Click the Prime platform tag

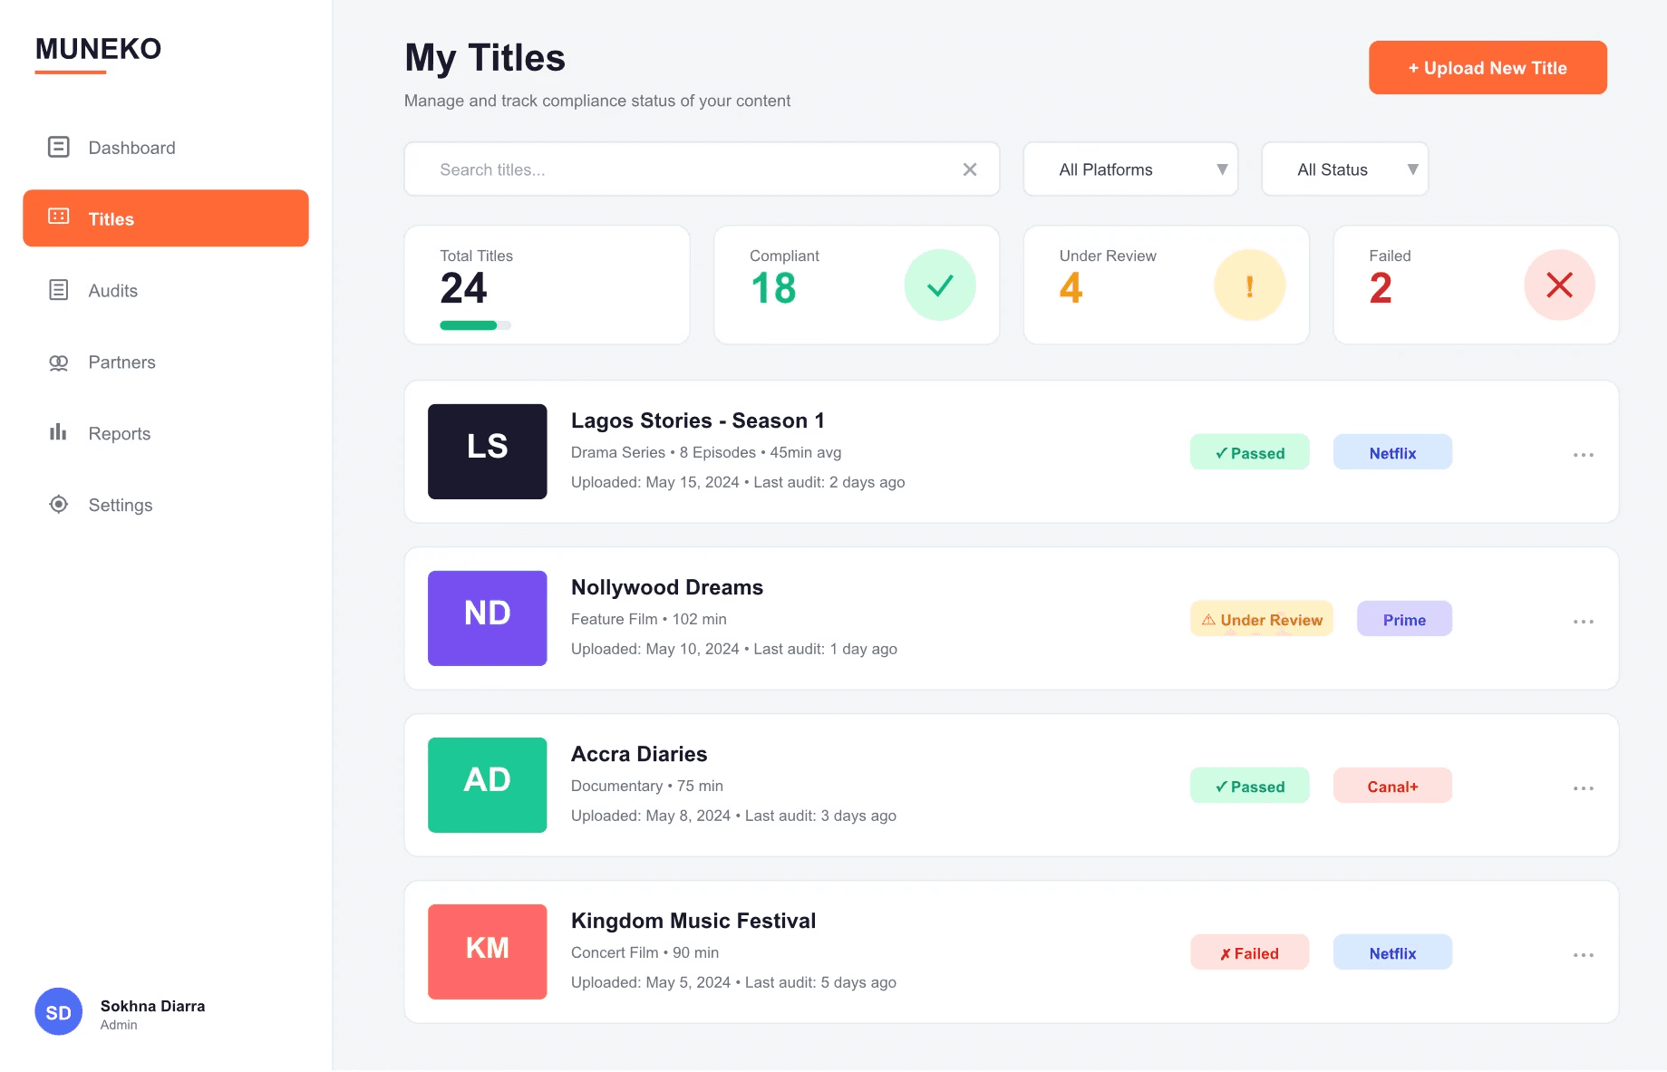click(1404, 619)
